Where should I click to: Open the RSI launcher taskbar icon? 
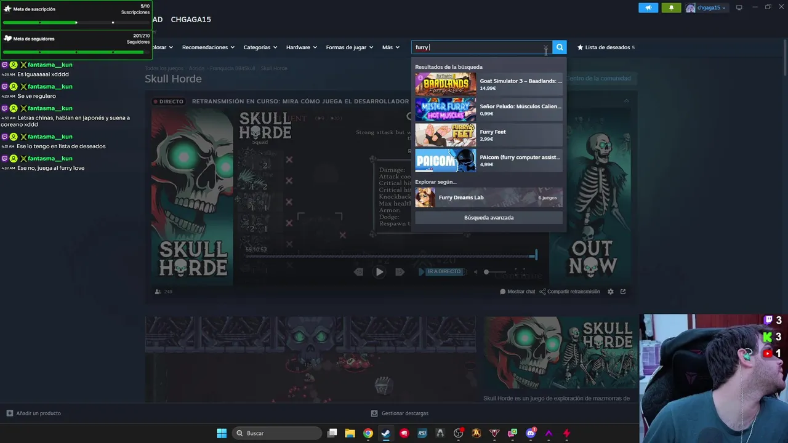coord(422,433)
